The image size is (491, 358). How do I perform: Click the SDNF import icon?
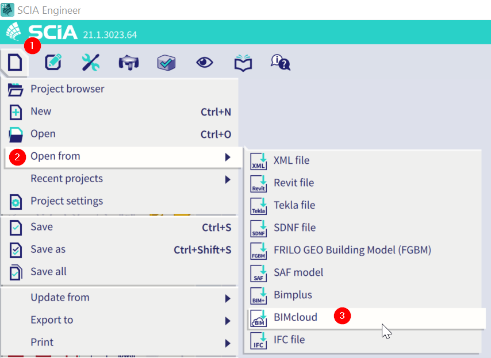pyautogui.click(x=259, y=229)
